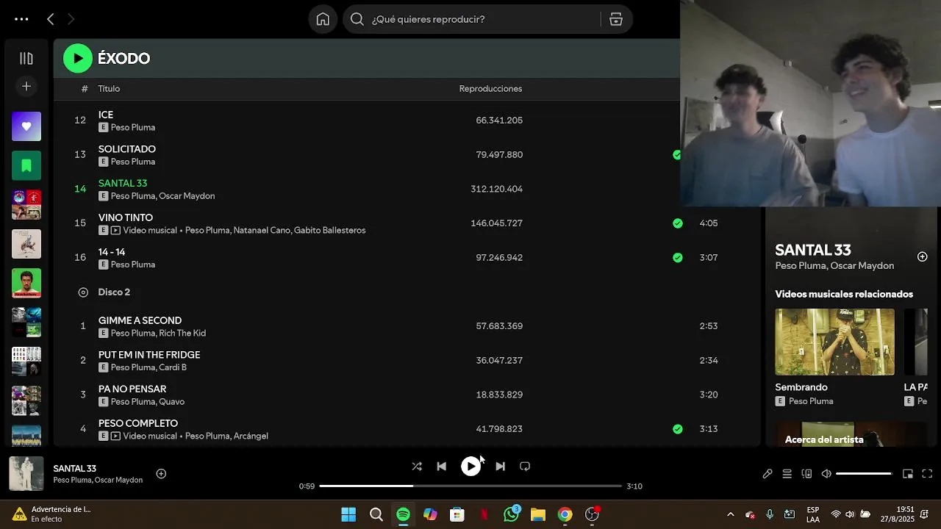Screen dimensions: 941x529
Task: Open Microsoft Store from taskbar
Action: [x=457, y=514]
